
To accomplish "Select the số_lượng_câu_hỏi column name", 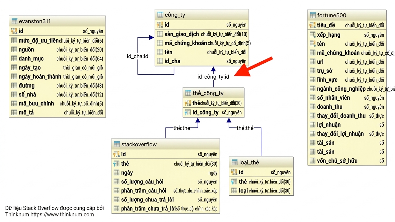I will tap(142, 182).
